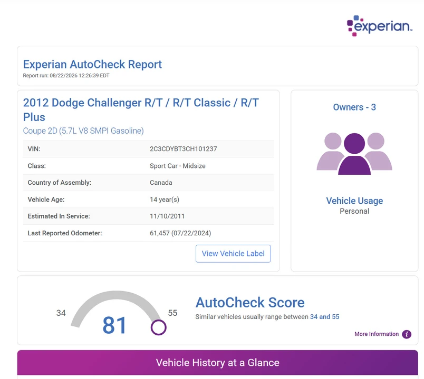Viewport: 424px width, 379px height.
Task: Select the Coupe 2D engine description subtitle
Action: [83, 131]
